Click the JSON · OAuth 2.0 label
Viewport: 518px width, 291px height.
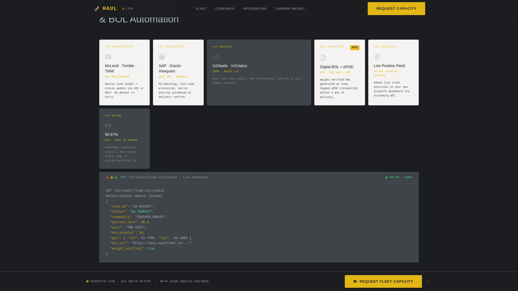[x=226, y=71]
